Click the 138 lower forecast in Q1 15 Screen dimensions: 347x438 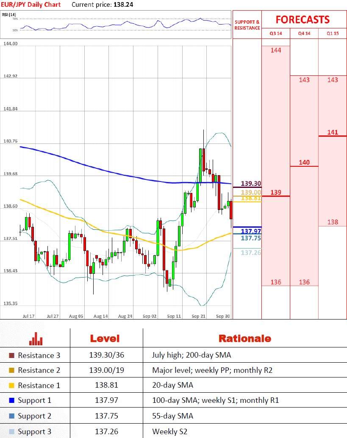pyautogui.click(x=333, y=222)
